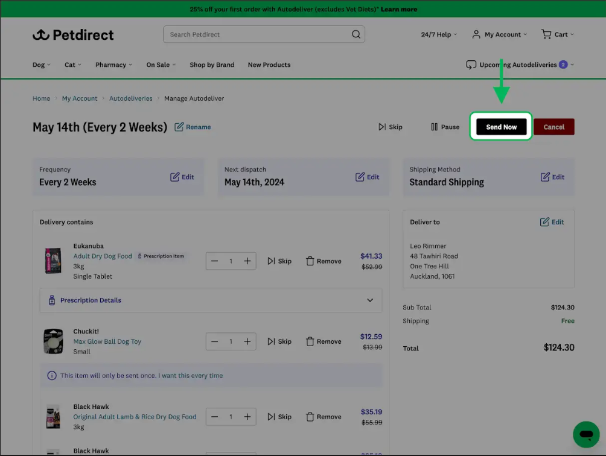The image size is (606, 456).
Task: Increase Black Hawk Lamb & Rice quantity
Action: click(x=247, y=417)
